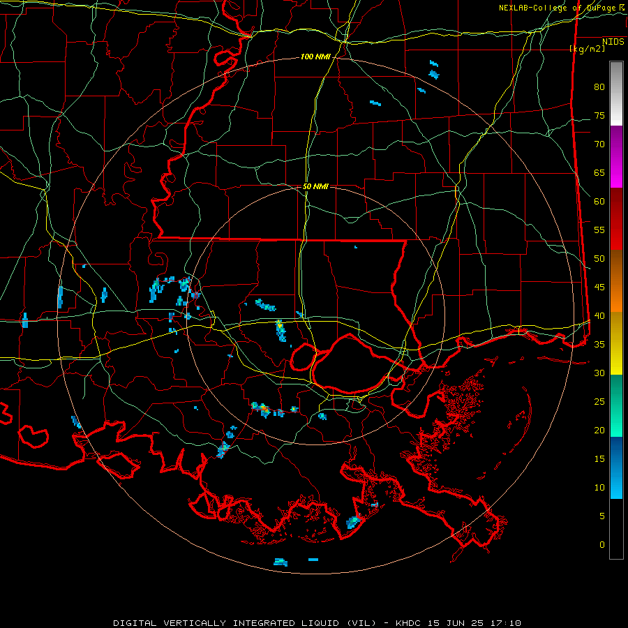
Task: Select the green segment of the color scale
Action: (x=616, y=405)
